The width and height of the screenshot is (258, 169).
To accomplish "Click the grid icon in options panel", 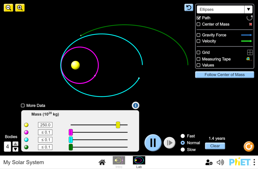I will [250, 52].
